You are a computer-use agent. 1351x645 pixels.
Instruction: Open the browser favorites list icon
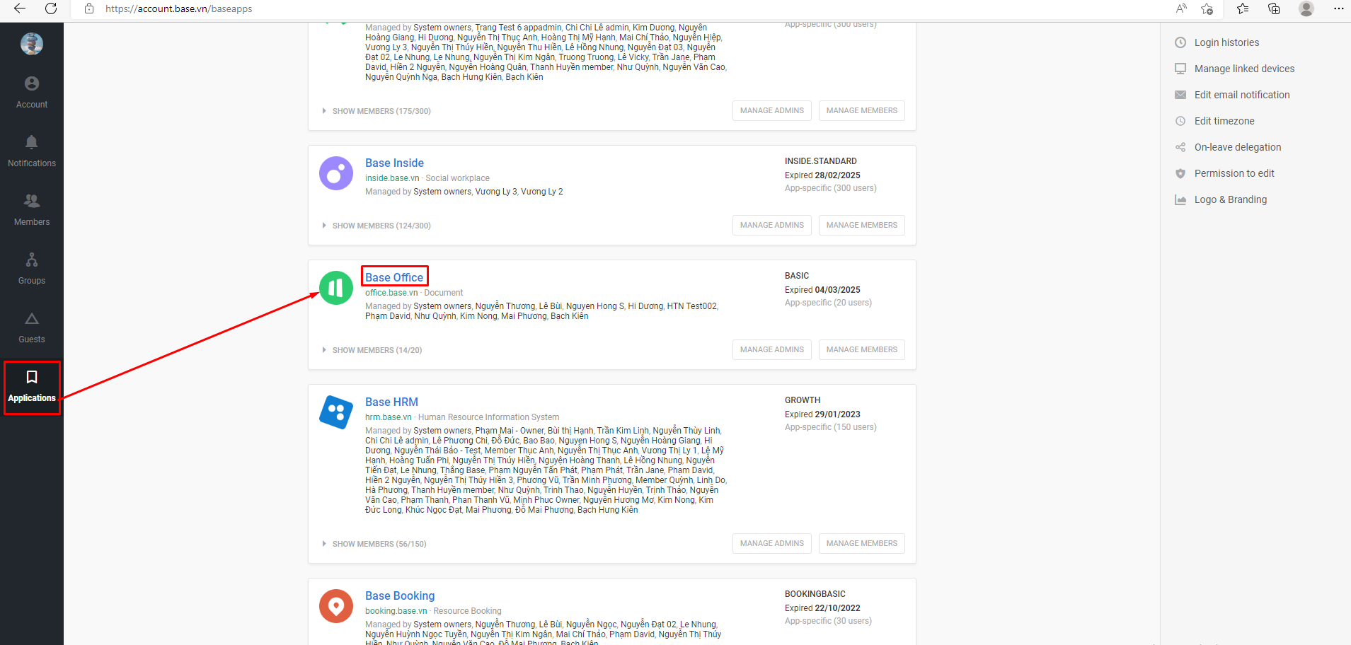coord(1243,8)
